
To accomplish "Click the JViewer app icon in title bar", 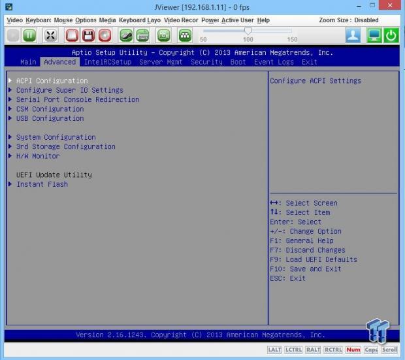I will coord(8,7).
